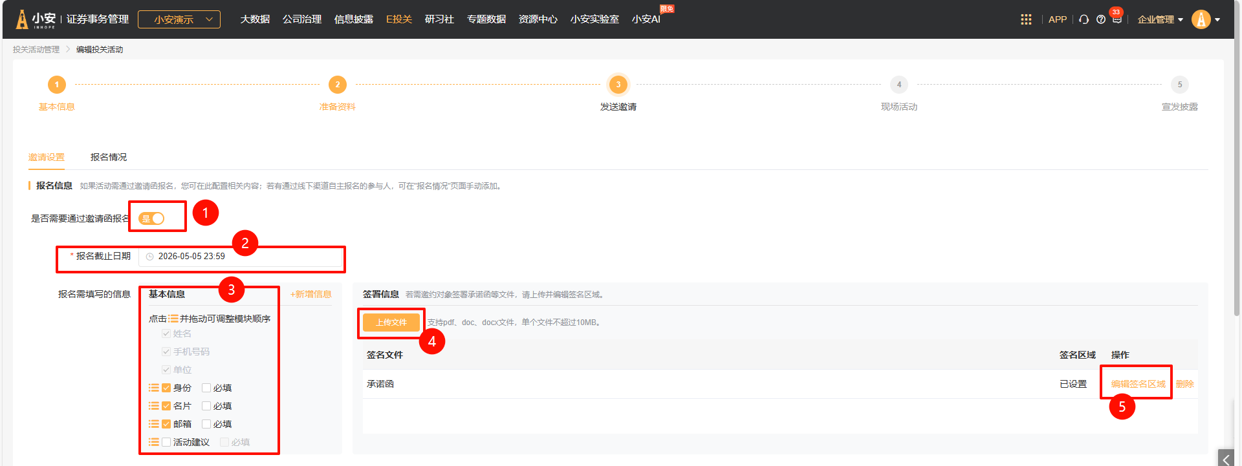
Task: Click the 上传文件 button
Action: point(391,323)
